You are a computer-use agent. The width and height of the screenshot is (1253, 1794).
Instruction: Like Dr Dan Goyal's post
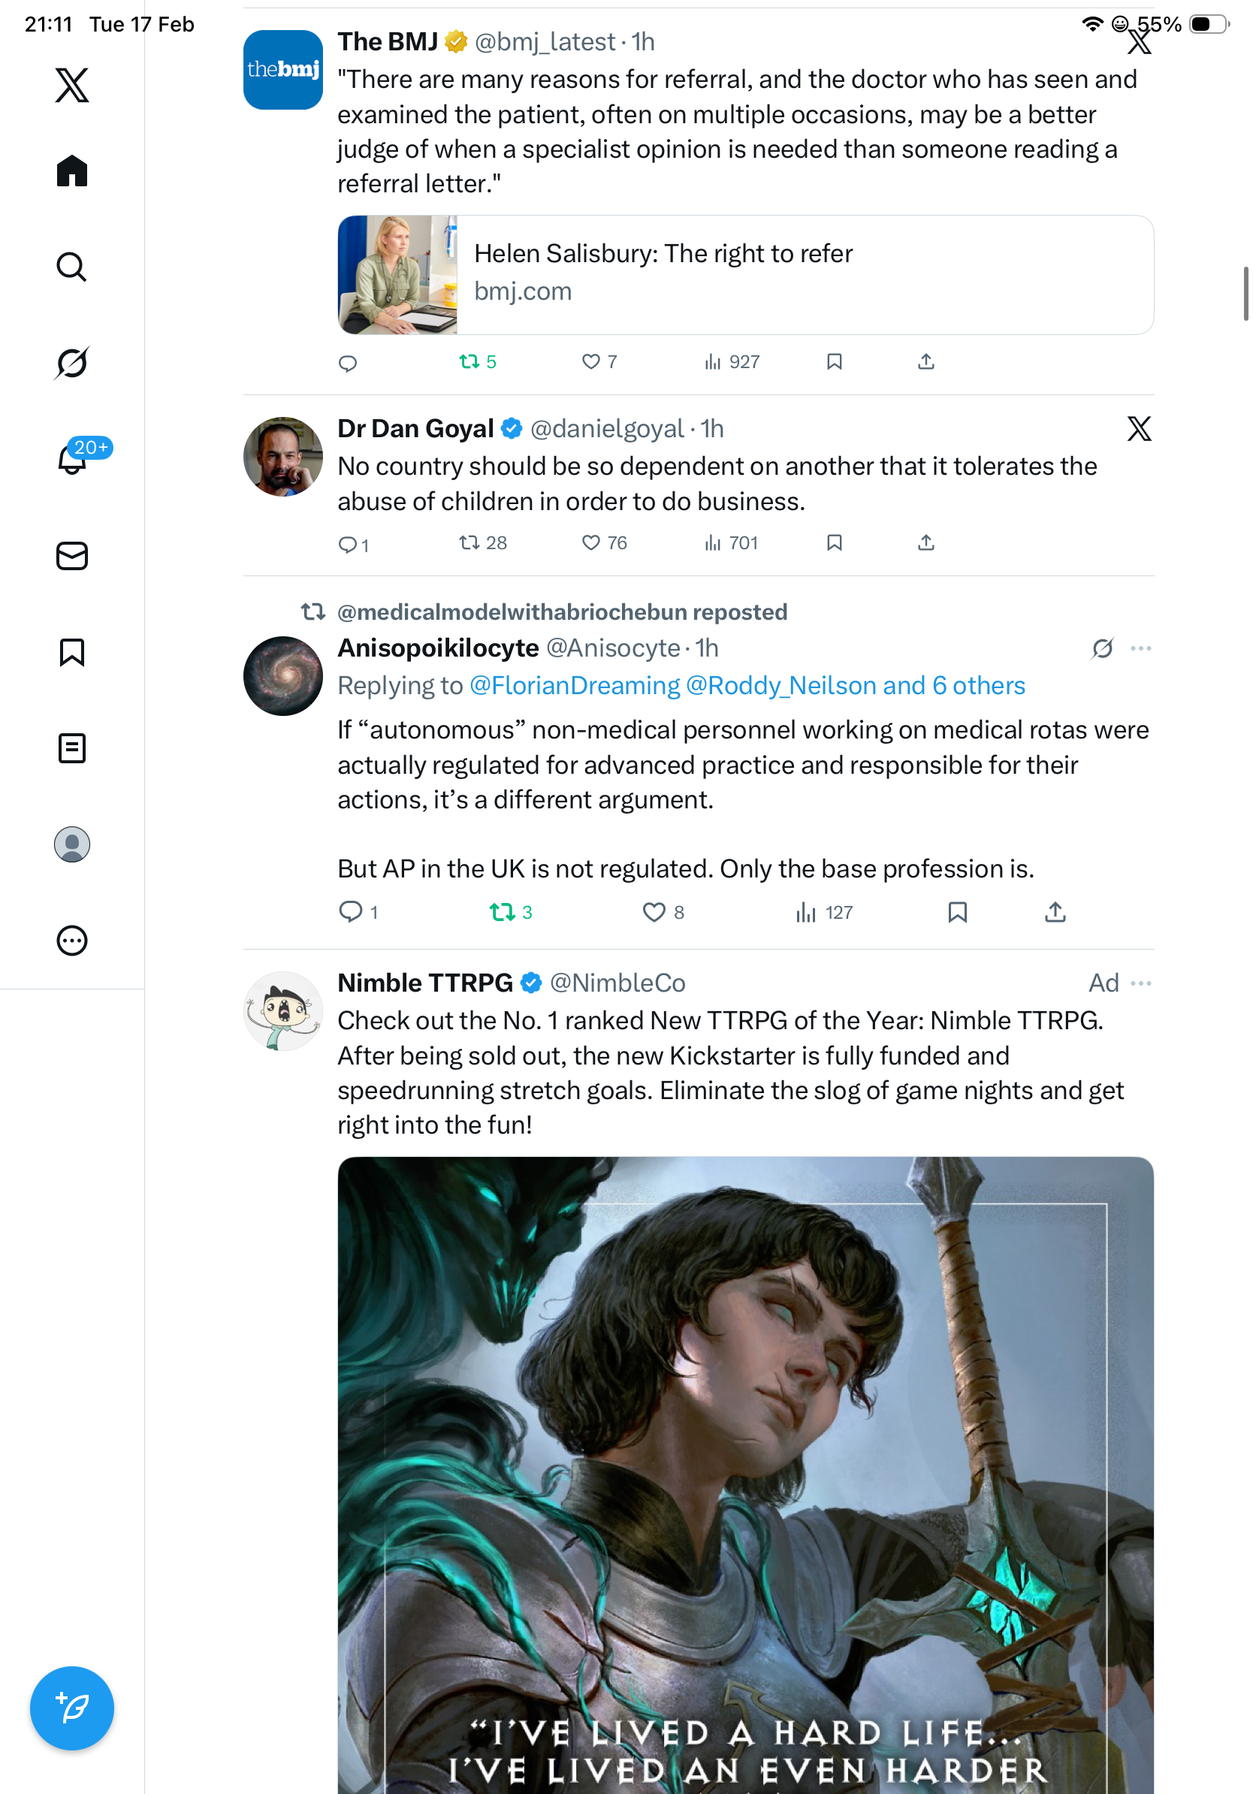click(591, 543)
